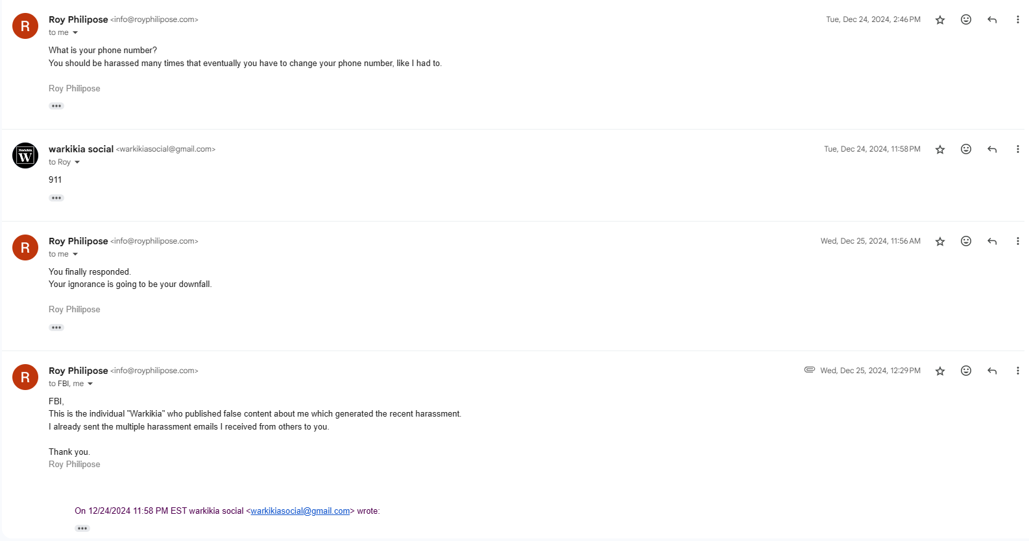This screenshot has height=541, width=1029.
Task: Reply to warkikia social 11:58 PM email
Action: [x=992, y=150]
